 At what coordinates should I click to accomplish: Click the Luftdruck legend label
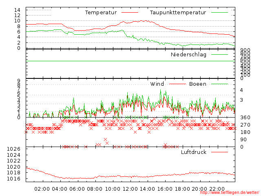pos(194,152)
